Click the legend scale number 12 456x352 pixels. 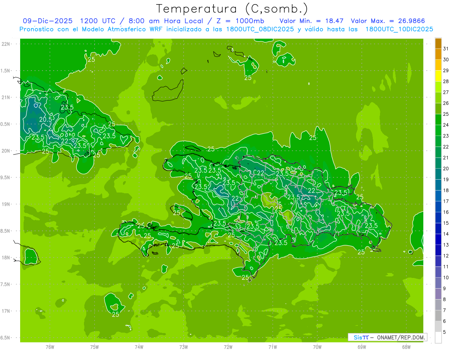click(446, 256)
